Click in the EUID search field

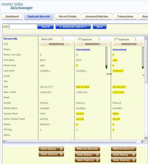23,27
